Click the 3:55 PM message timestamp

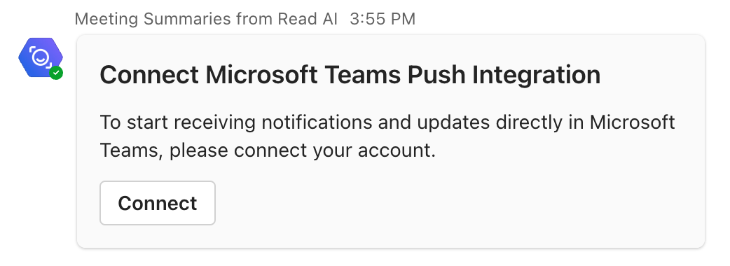pos(383,19)
